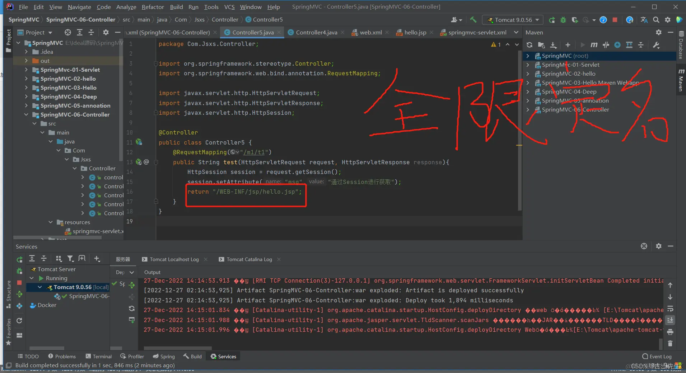The height and width of the screenshot is (373, 686).
Task: Filter services with the funnel icon
Action: [70, 259]
